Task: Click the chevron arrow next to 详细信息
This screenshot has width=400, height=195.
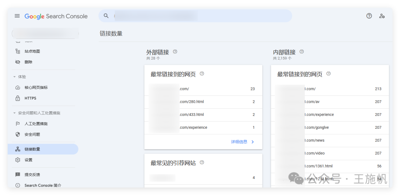Action: [253, 142]
